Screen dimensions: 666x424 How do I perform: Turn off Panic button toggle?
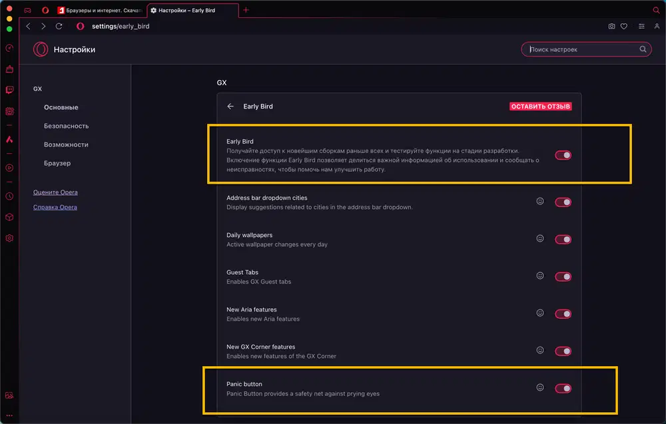coord(563,388)
